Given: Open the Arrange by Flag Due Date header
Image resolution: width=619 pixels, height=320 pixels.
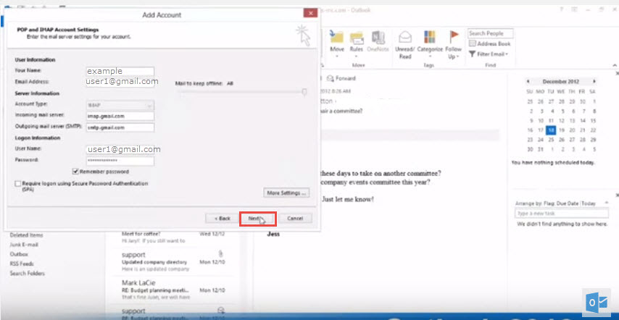Looking at the screenshot, I should (x=555, y=203).
